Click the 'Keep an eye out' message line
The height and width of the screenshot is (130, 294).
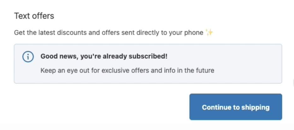tap(127, 71)
